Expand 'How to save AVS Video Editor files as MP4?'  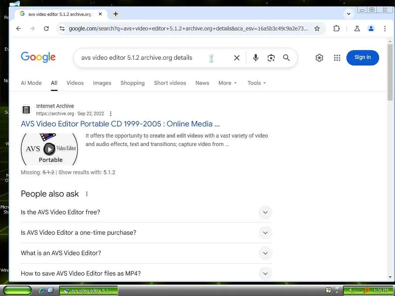pyautogui.click(x=146, y=273)
